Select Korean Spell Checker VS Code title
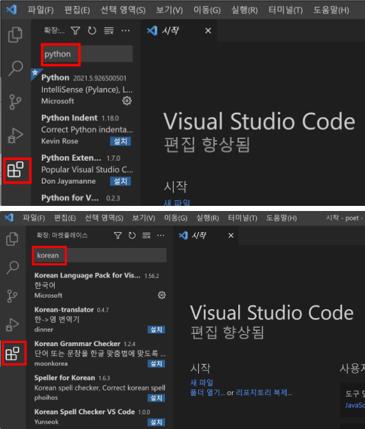The image size is (365, 429). pyautogui.click(x=85, y=412)
